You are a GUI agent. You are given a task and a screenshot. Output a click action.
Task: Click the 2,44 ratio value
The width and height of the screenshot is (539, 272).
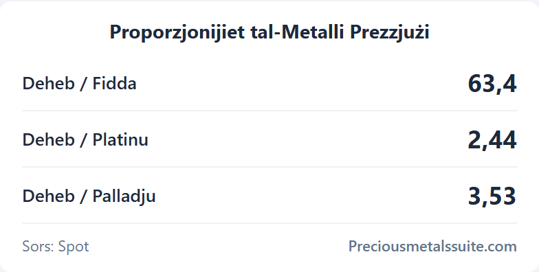click(x=492, y=140)
